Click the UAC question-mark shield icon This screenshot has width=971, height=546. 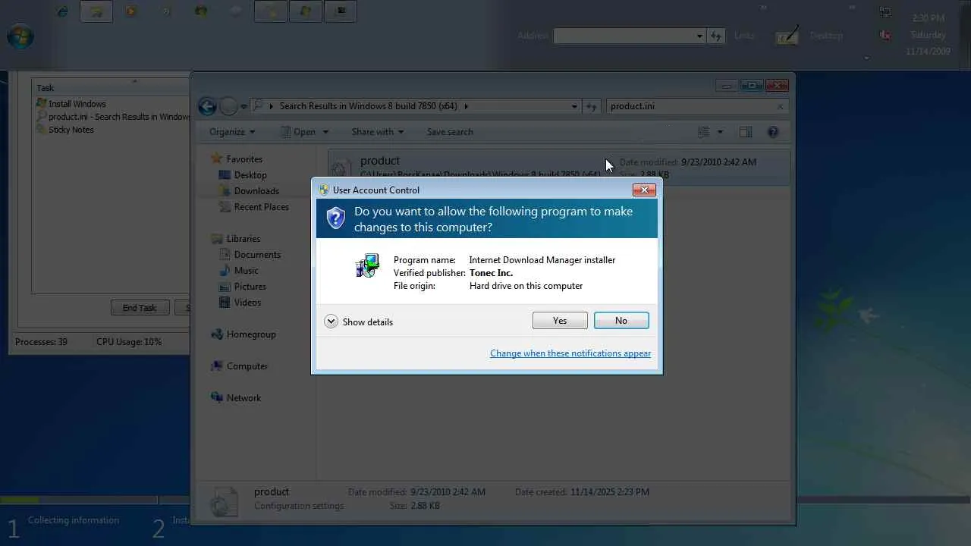pyautogui.click(x=335, y=218)
